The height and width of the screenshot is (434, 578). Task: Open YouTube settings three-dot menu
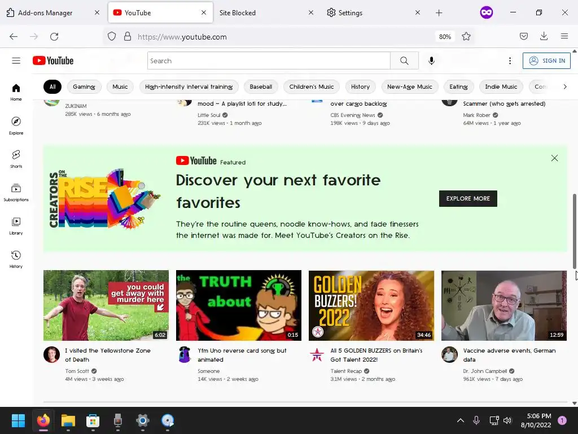510,60
